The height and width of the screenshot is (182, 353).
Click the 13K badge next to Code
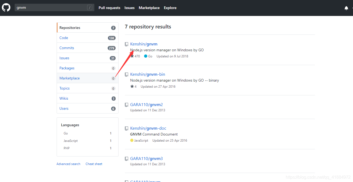point(112,38)
